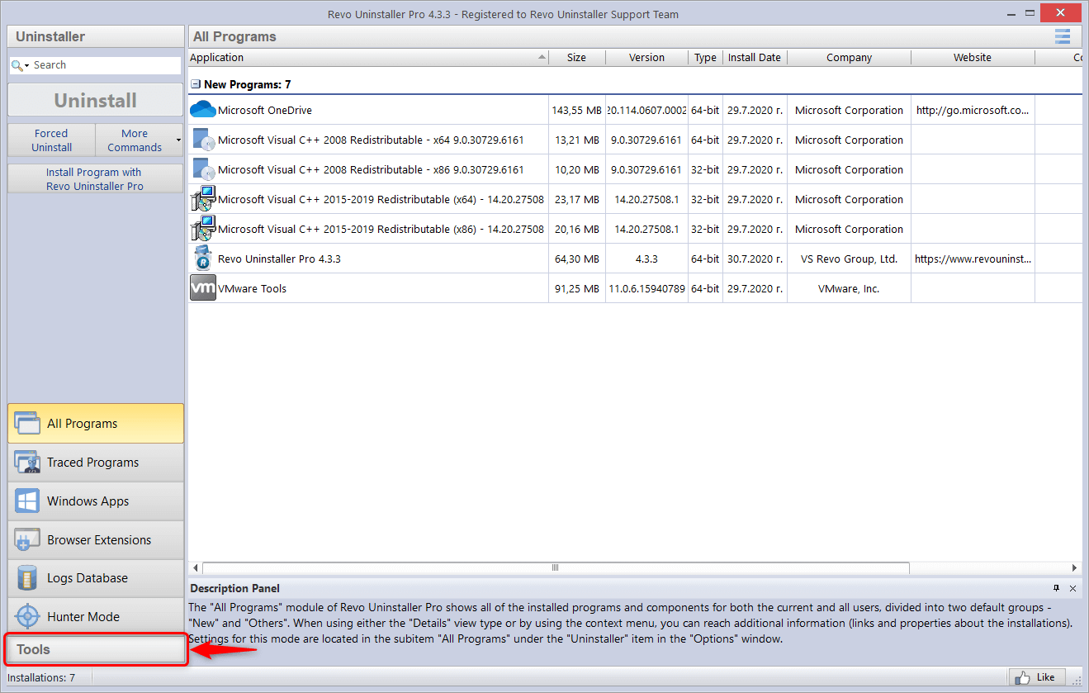This screenshot has height=693, width=1089.
Task: Close the Description Panel
Action: (1072, 588)
